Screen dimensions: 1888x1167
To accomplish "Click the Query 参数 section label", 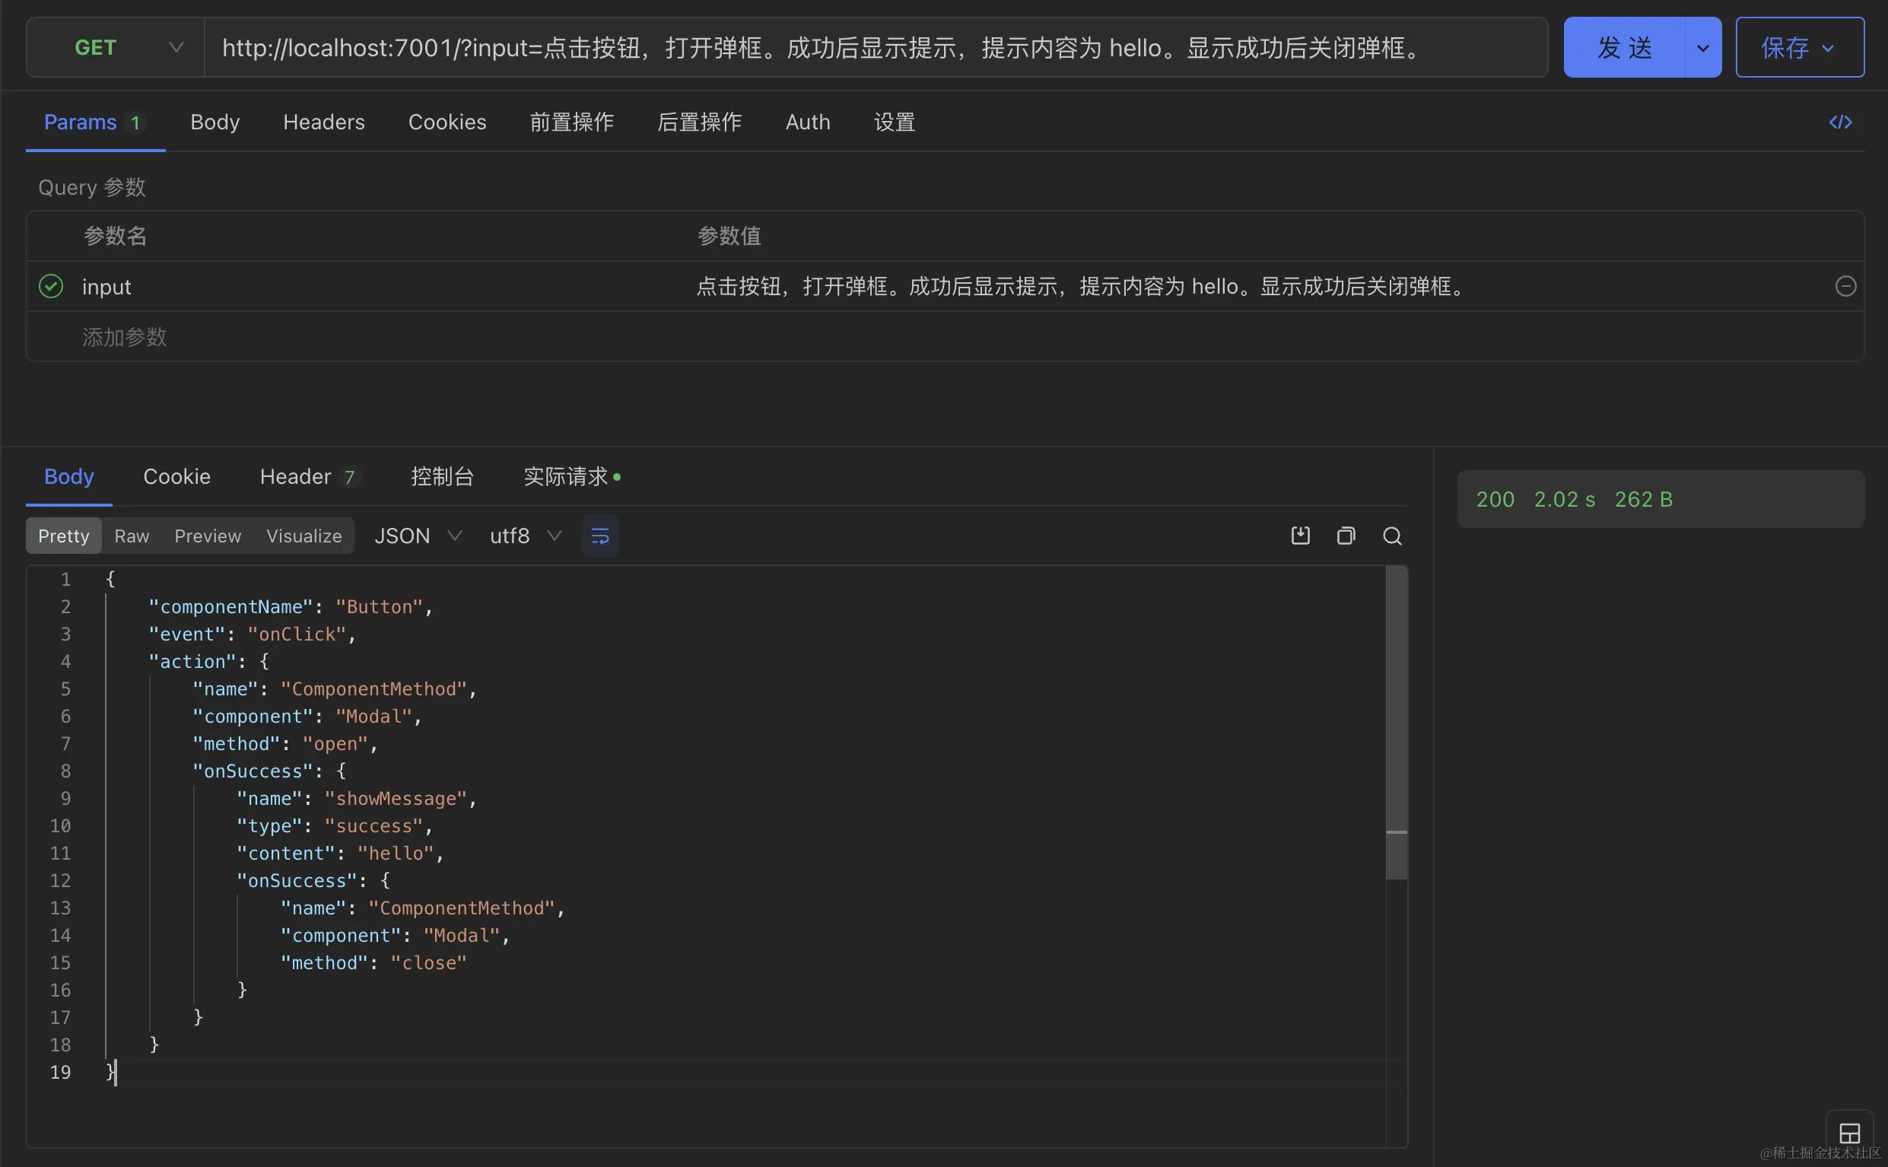I will click(92, 187).
